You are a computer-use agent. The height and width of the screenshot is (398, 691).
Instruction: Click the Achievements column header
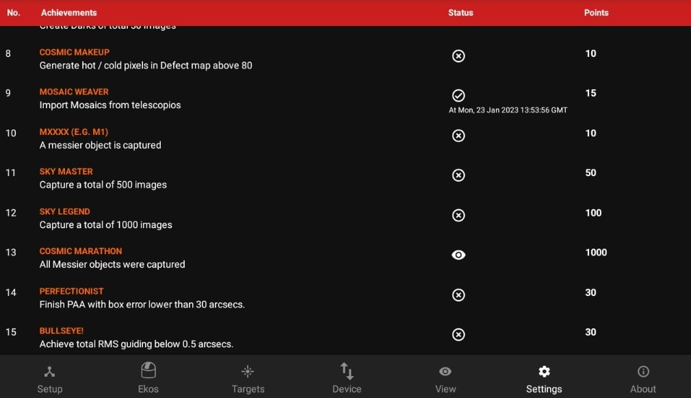(68, 13)
